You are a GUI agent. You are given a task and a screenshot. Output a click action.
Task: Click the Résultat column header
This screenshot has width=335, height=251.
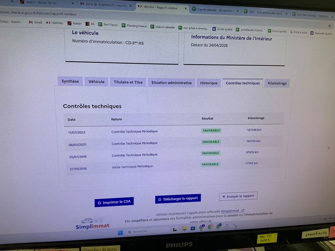click(x=207, y=118)
